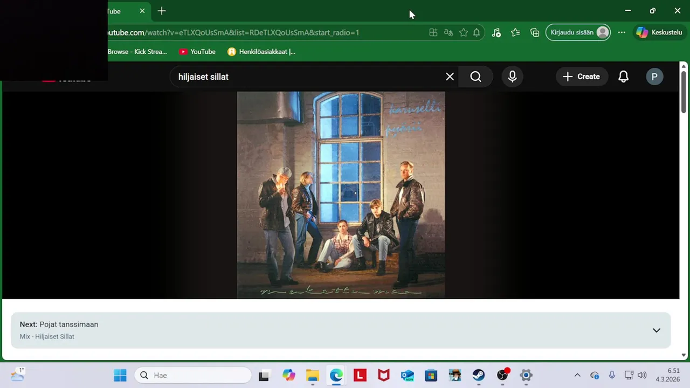Open the Windows Start menu

click(120, 375)
